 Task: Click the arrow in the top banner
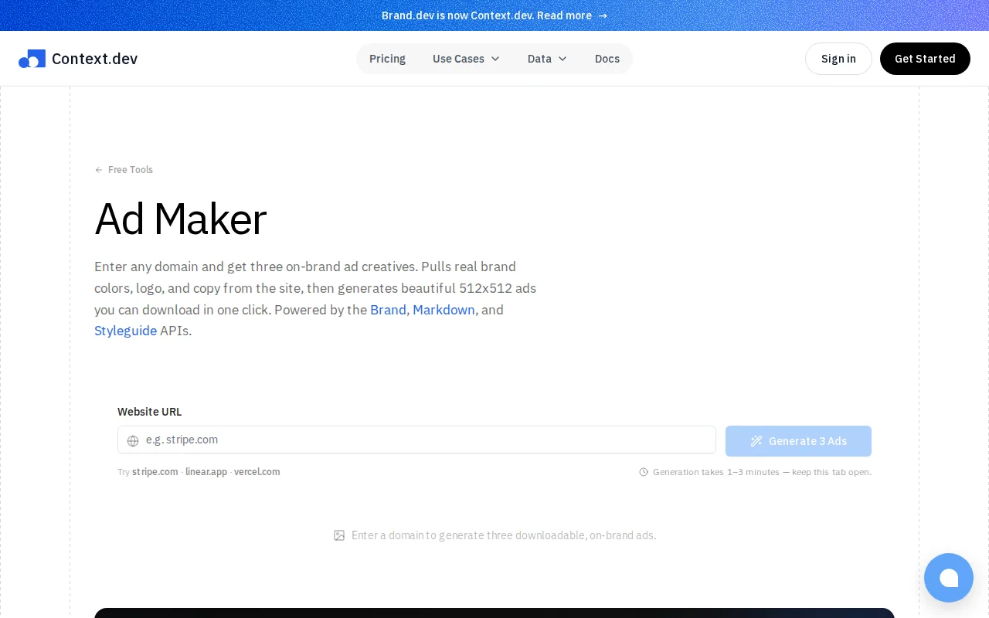click(603, 15)
